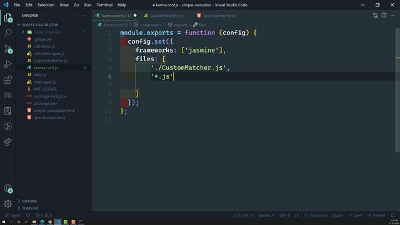
Task: Open CustomMatcher.js in the explorer tree
Action: coord(50,61)
